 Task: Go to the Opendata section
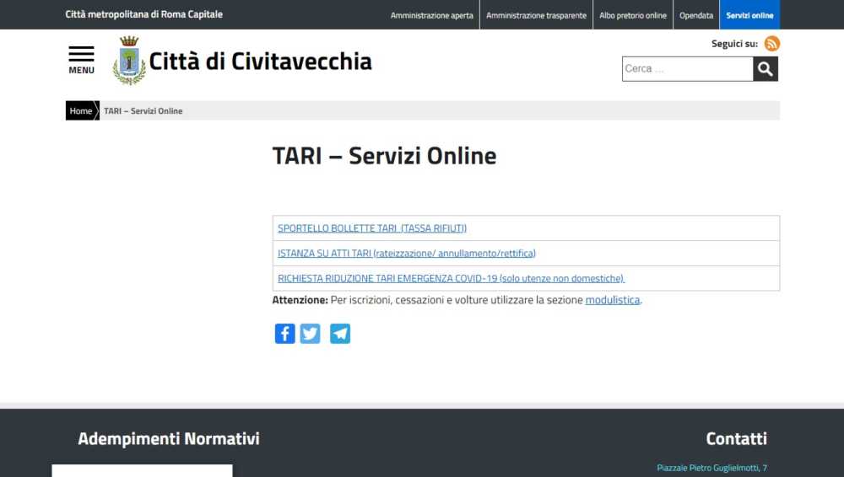pyautogui.click(x=696, y=16)
